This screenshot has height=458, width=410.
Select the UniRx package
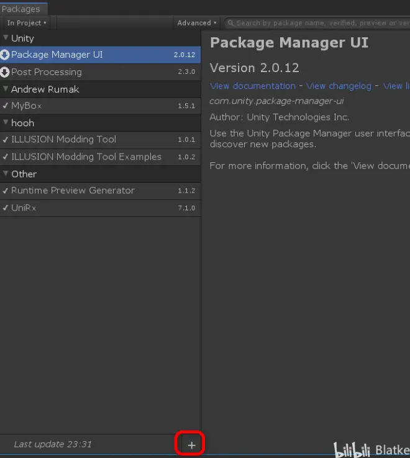pyautogui.click(x=100, y=208)
